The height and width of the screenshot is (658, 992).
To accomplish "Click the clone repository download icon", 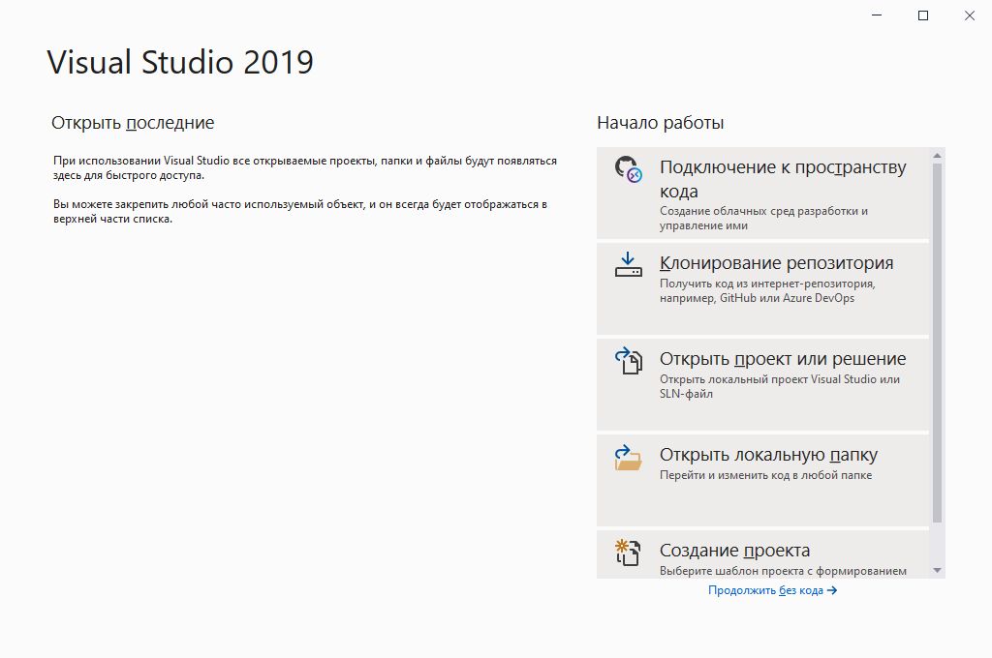I will [x=628, y=265].
